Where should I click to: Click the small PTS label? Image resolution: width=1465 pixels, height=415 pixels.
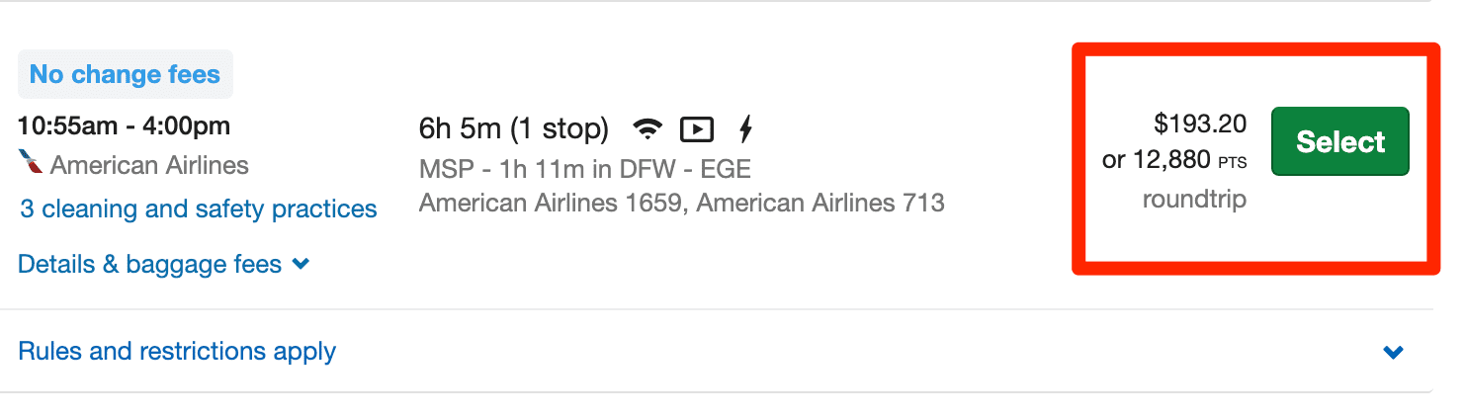coord(1232,162)
